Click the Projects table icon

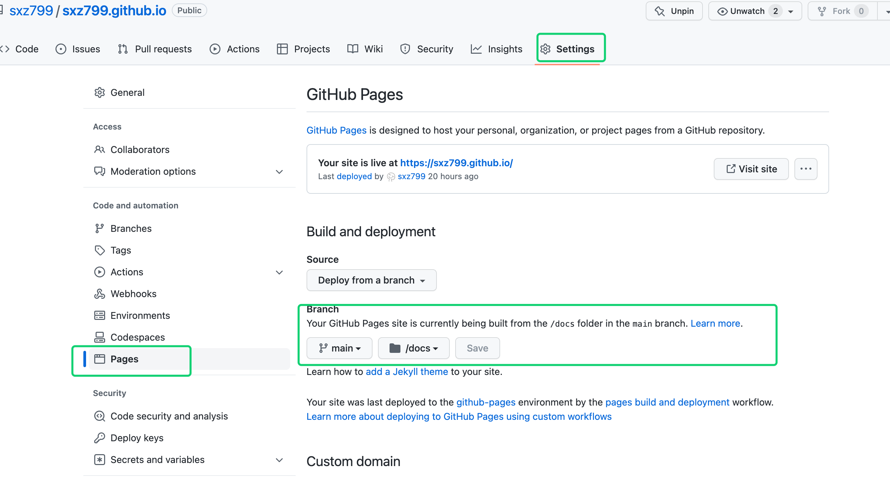pyautogui.click(x=282, y=49)
